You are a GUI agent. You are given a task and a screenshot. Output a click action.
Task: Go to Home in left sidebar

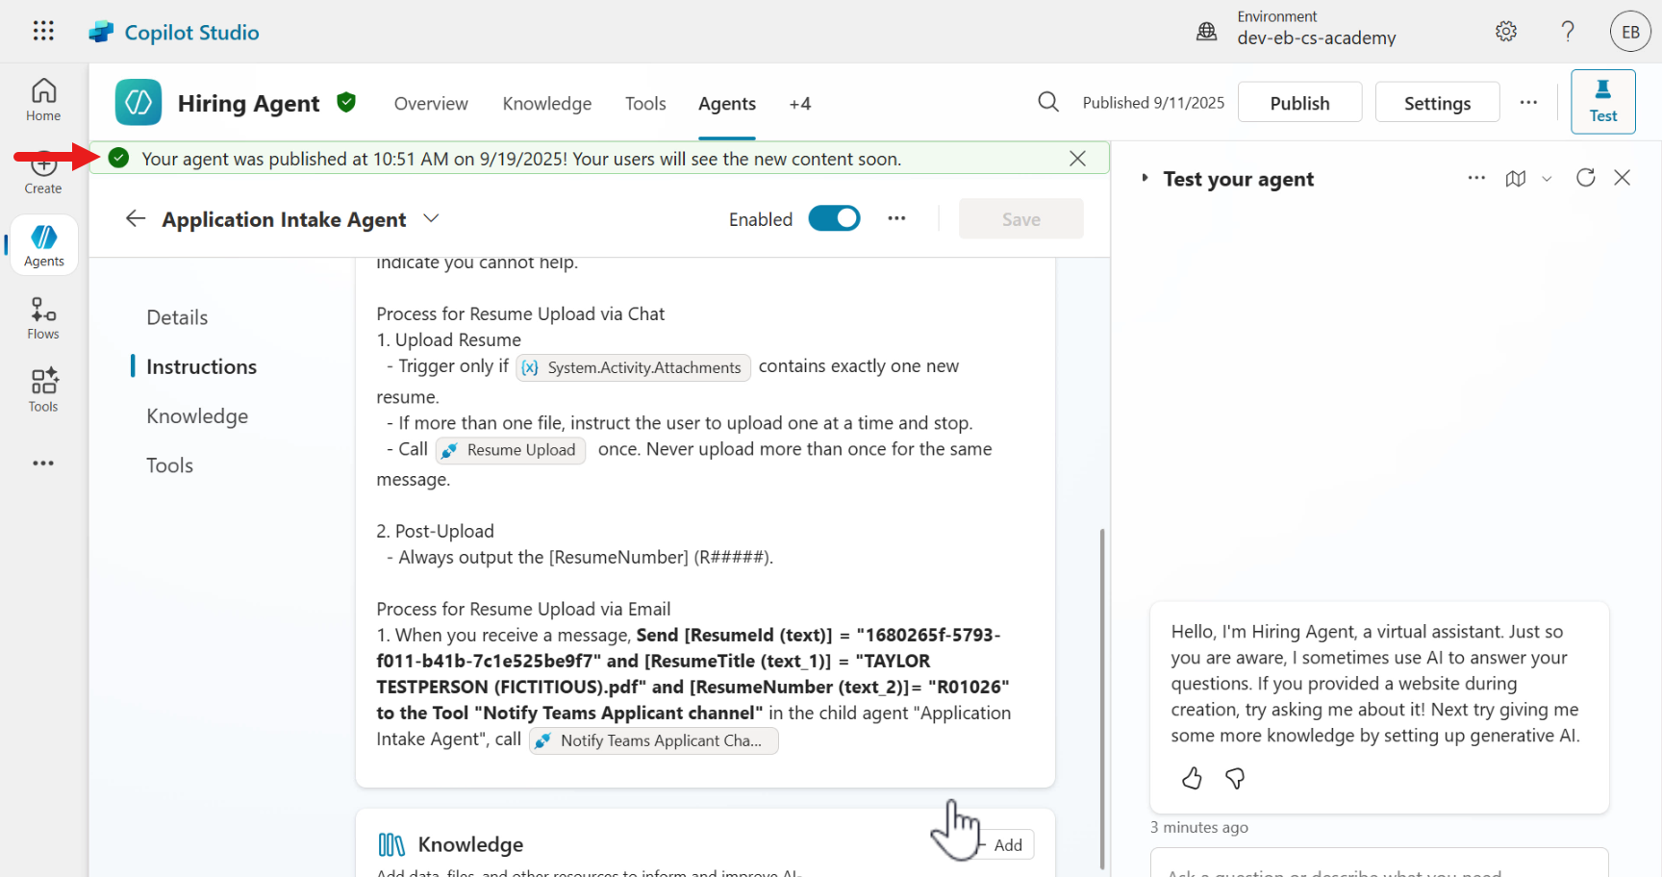[43, 100]
